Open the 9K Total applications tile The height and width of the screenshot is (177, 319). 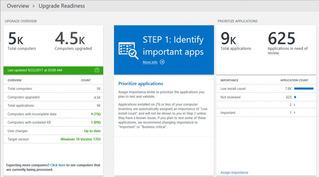(235, 41)
